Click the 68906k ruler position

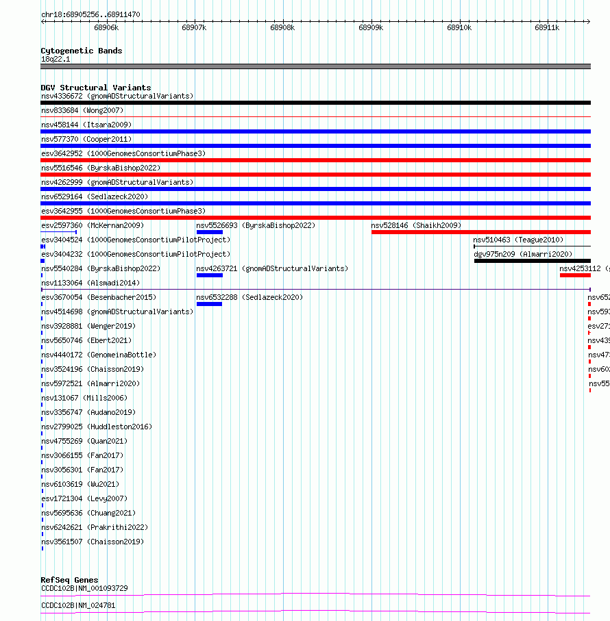click(106, 27)
